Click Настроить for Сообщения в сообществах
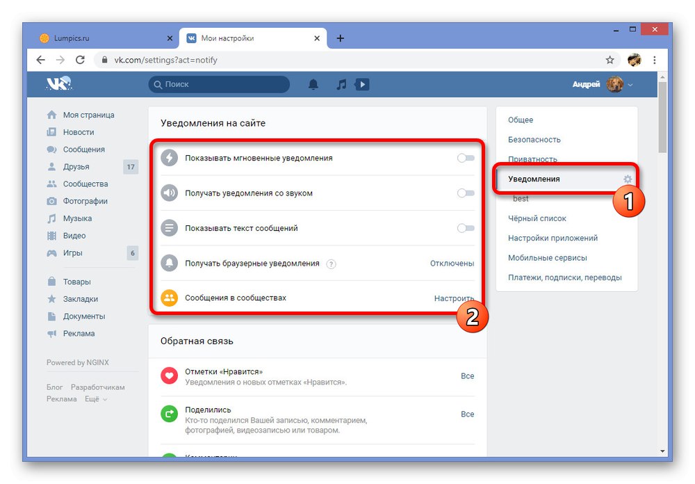Viewport: 695px width, 484px height. (454, 298)
